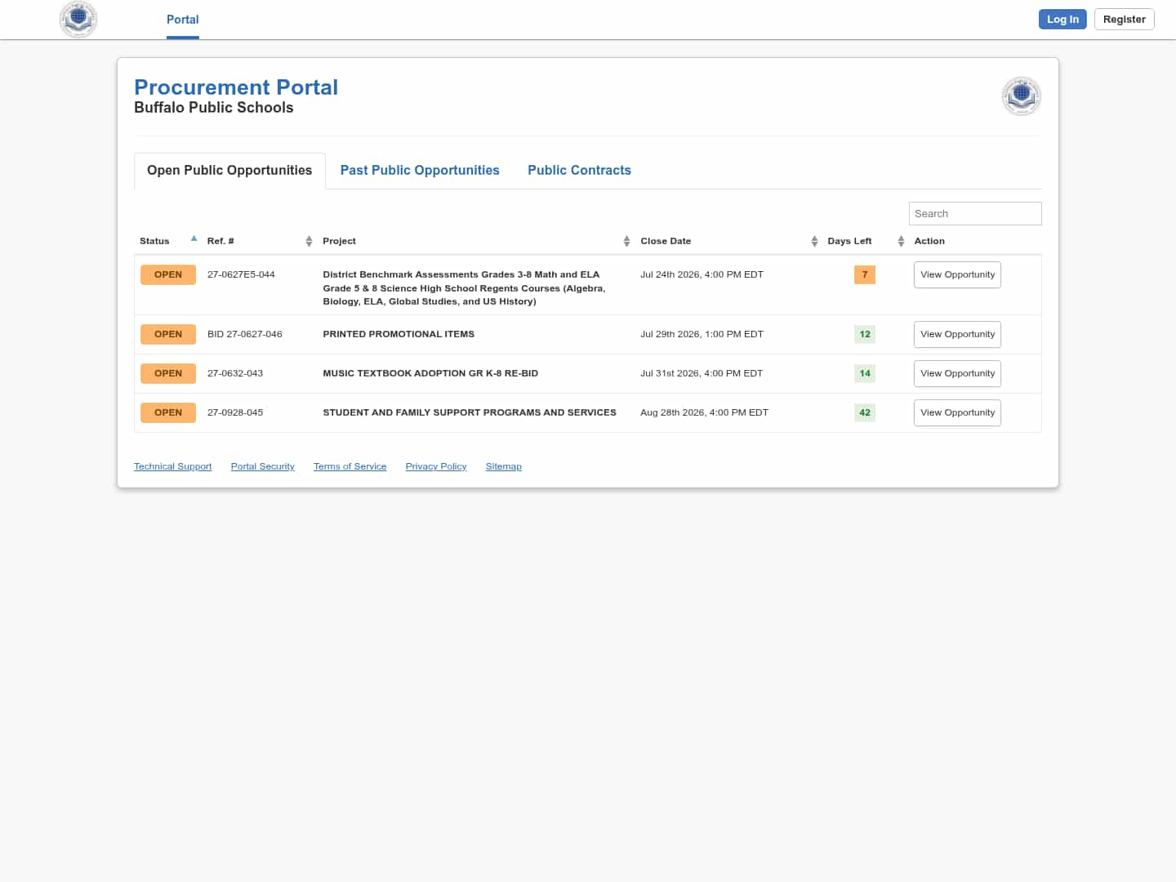Click the 42 days left badge
The width and height of the screenshot is (1176, 882).
coord(865,412)
